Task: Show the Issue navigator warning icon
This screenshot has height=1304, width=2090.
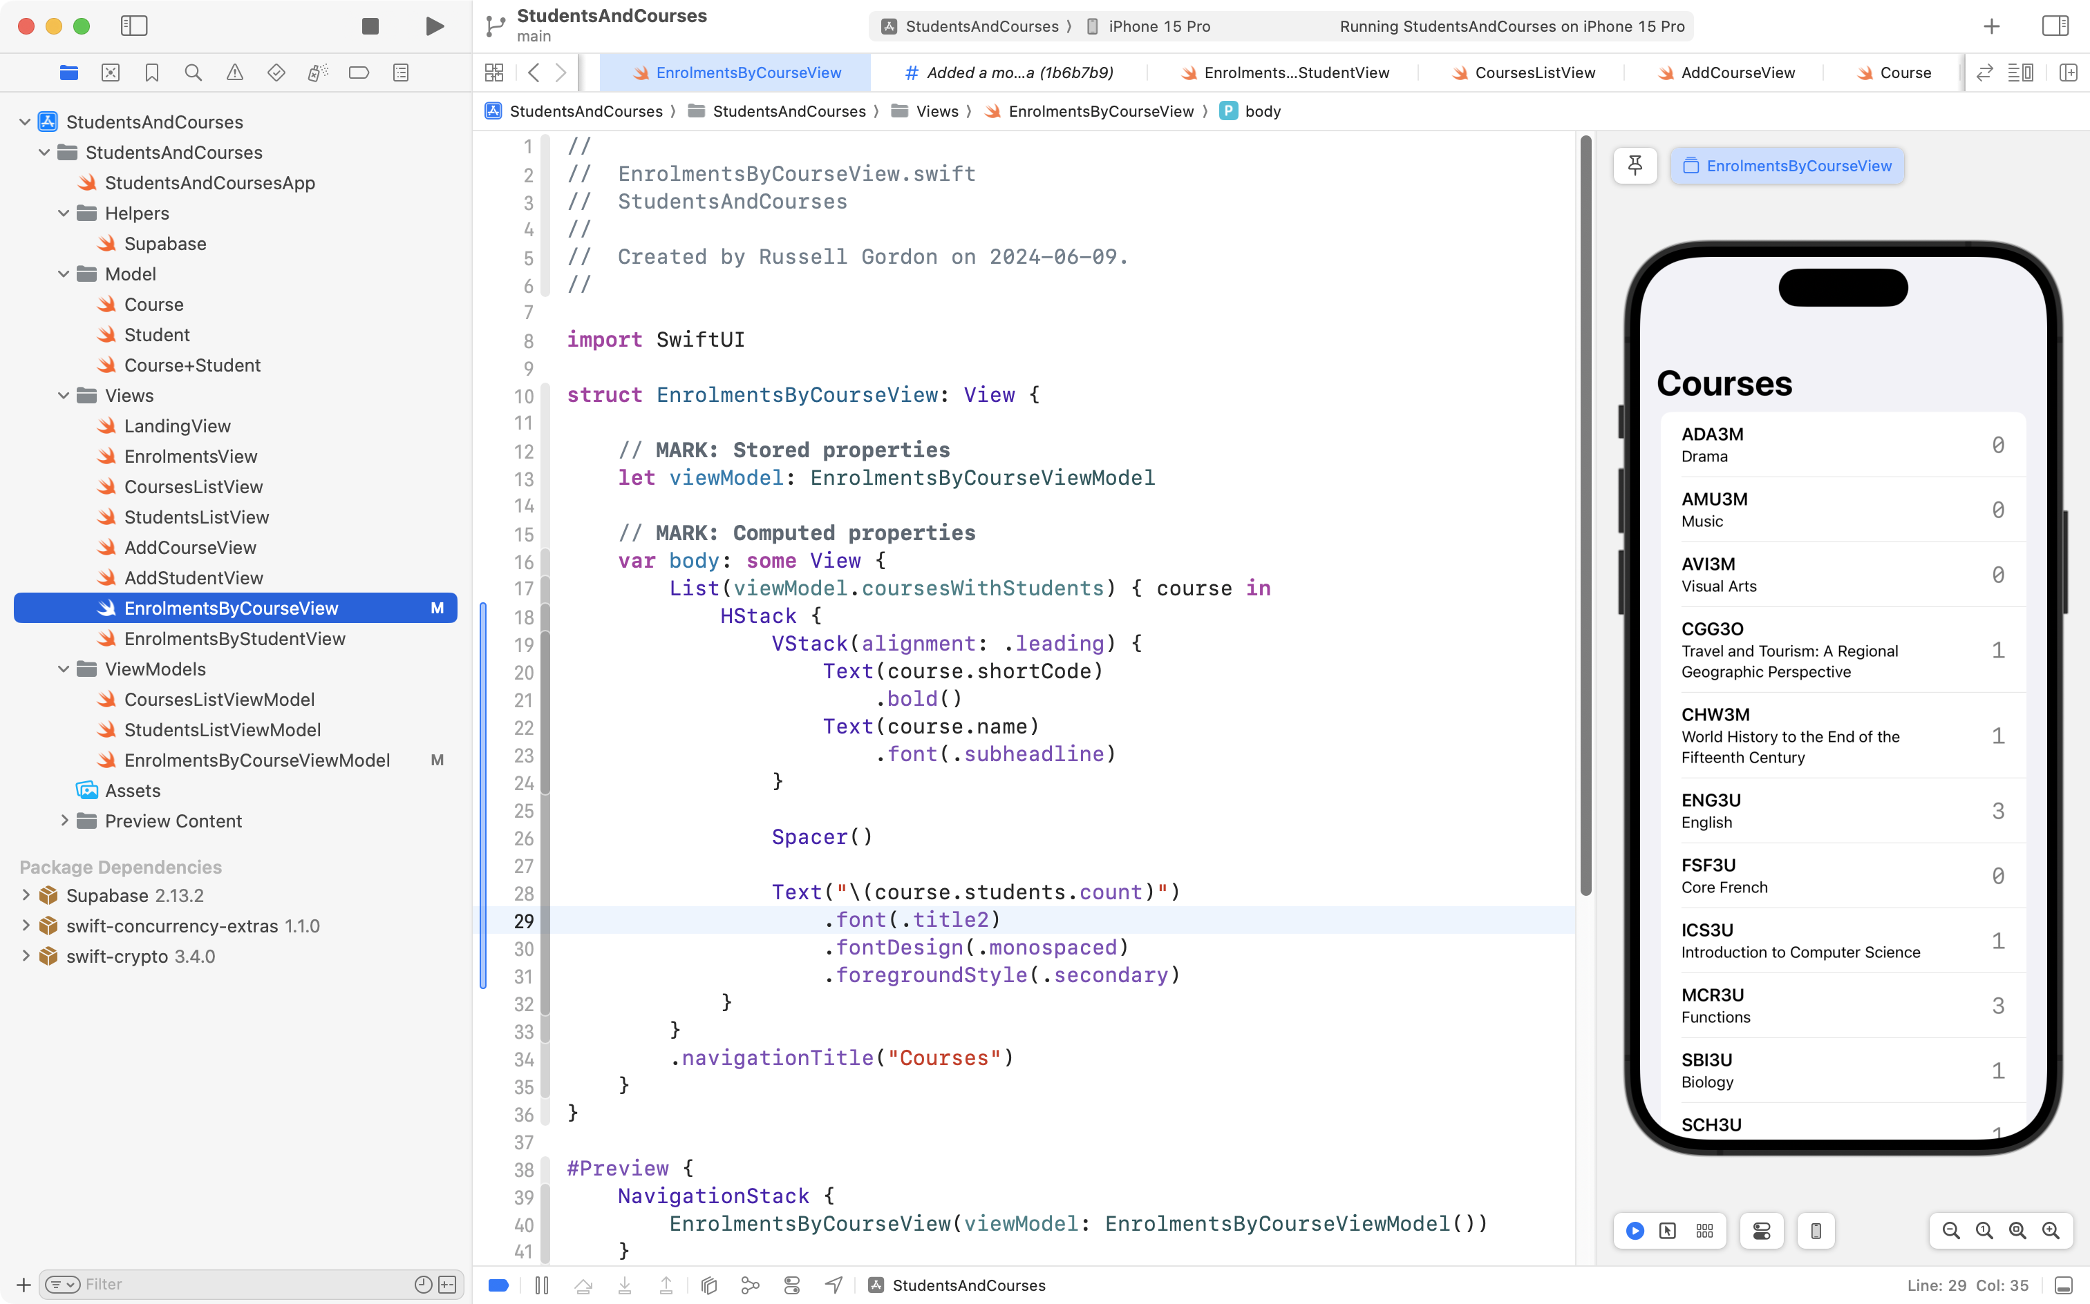Action: point(235,73)
